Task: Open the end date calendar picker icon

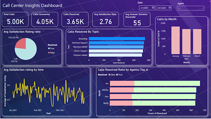Action: click(170, 8)
